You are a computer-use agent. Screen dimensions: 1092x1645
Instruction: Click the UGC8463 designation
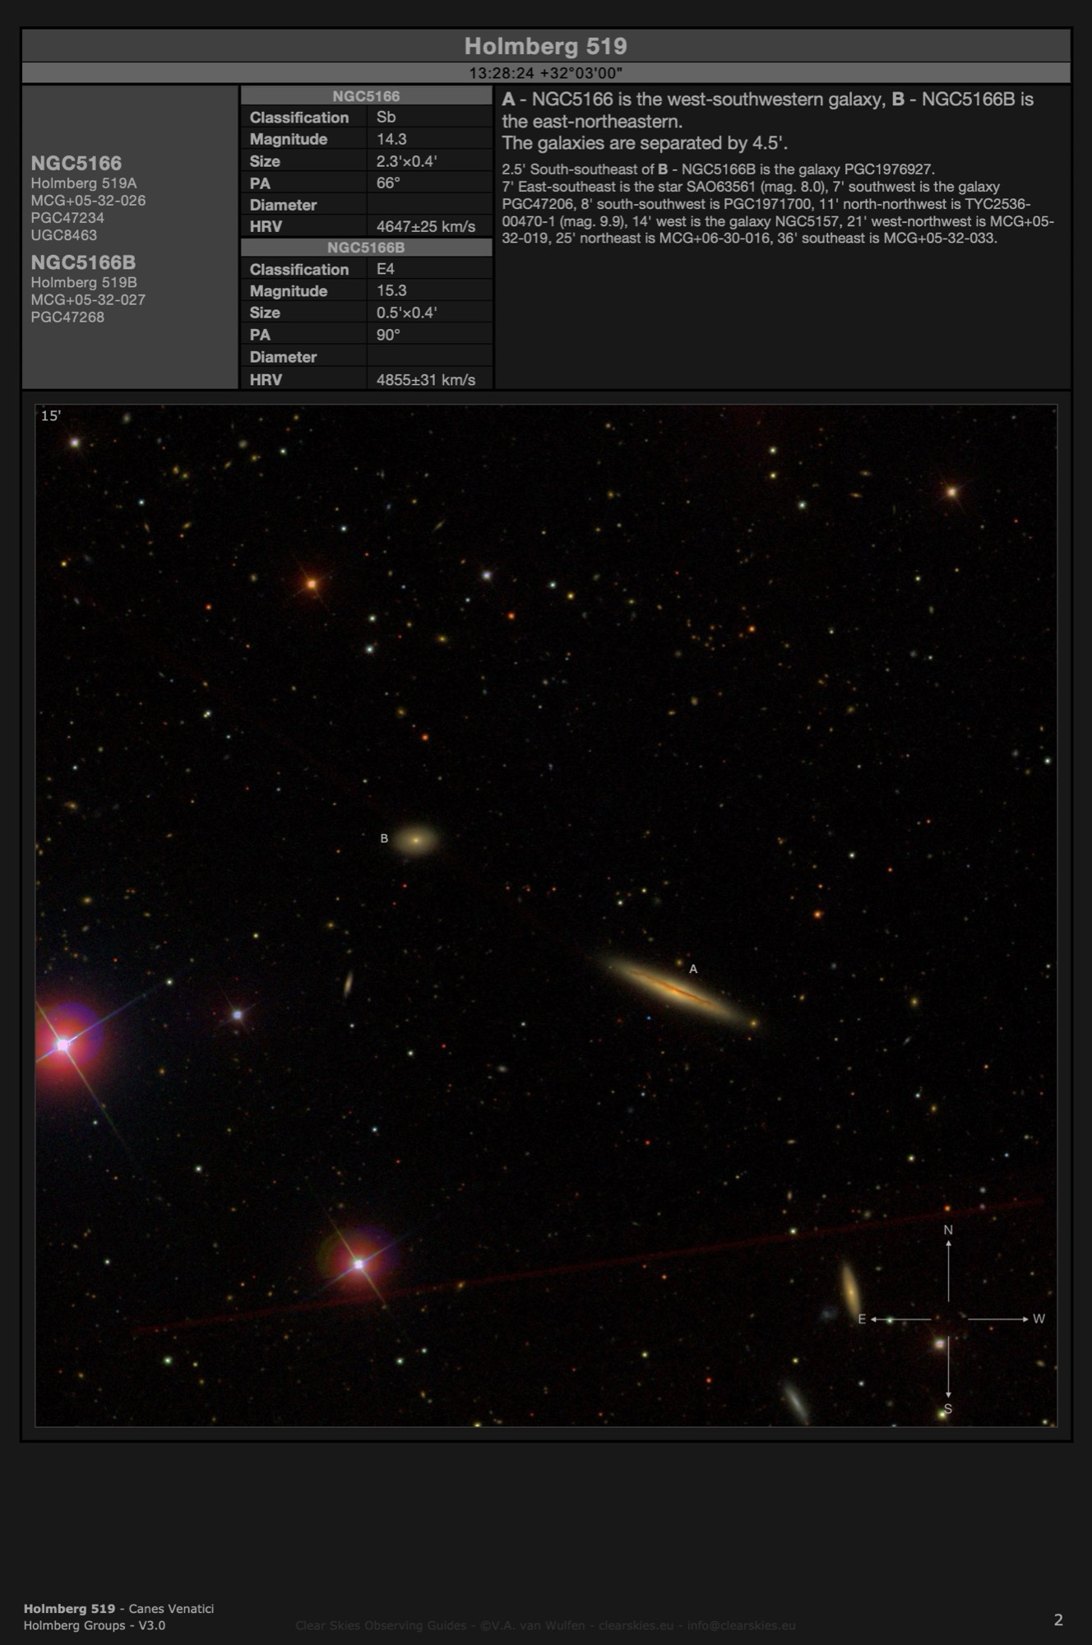(64, 235)
